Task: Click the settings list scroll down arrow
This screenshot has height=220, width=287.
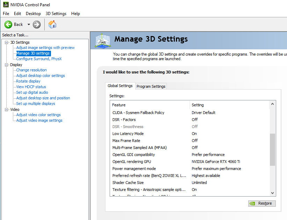Action: (272, 193)
